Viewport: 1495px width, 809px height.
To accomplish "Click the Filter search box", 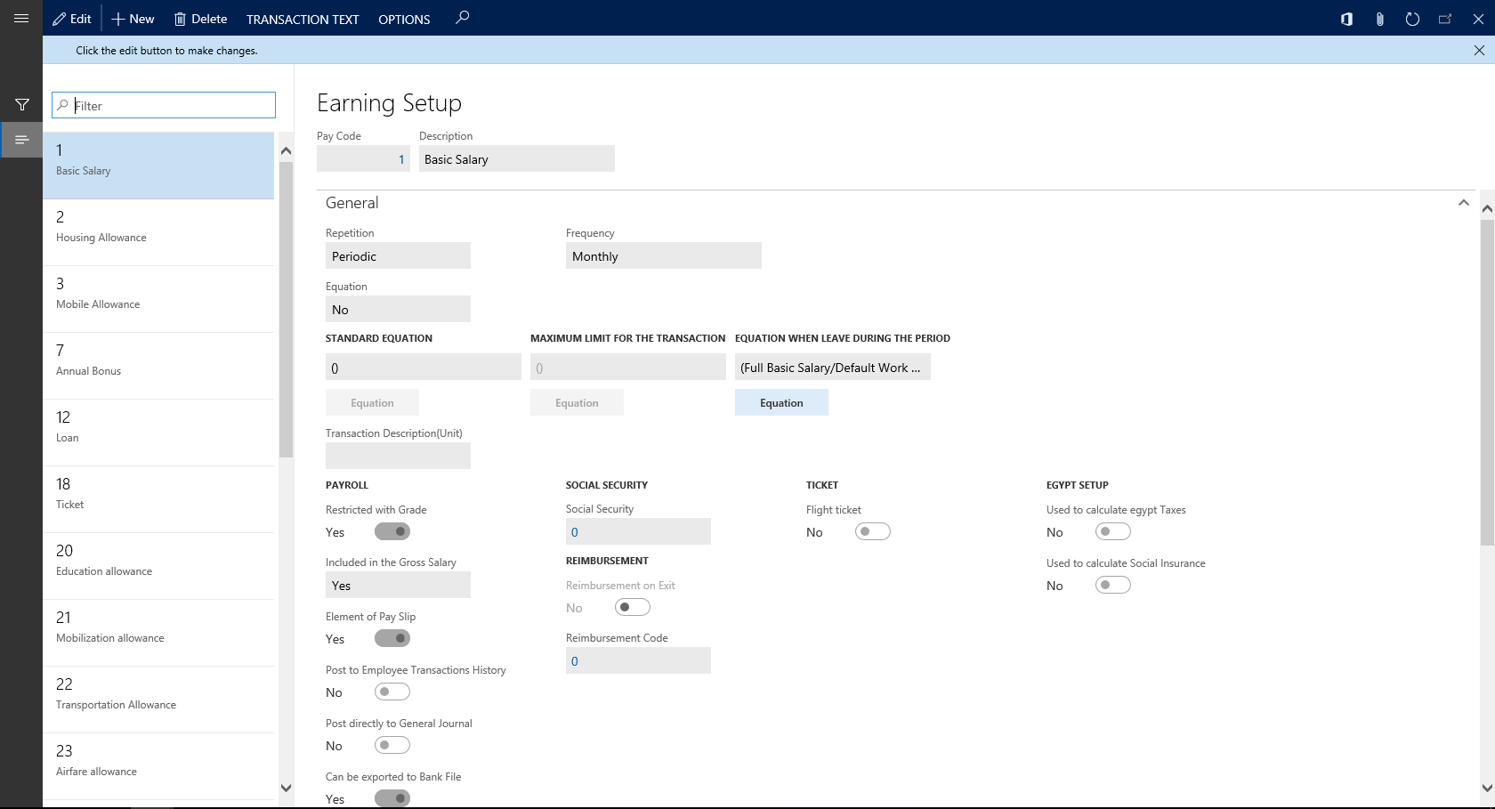I will 164,105.
